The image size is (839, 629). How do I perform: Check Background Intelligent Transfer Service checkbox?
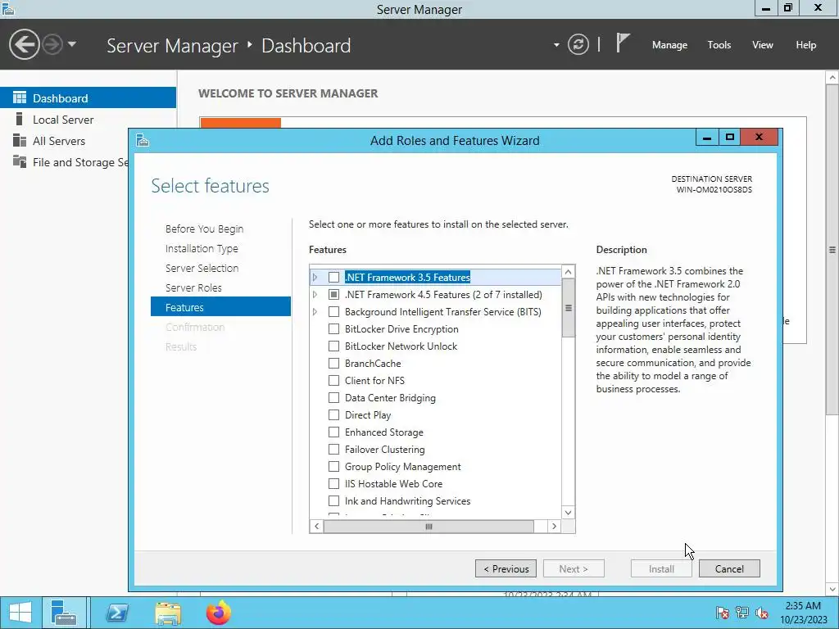coord(334,311)
